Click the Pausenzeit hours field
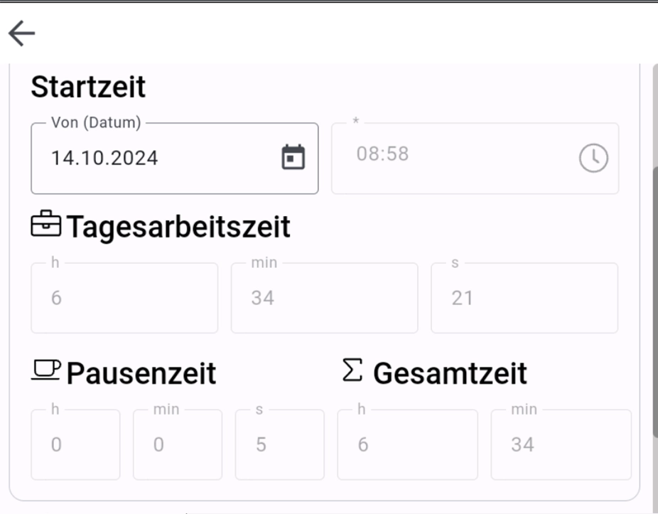658x514 pixels. 75,444
